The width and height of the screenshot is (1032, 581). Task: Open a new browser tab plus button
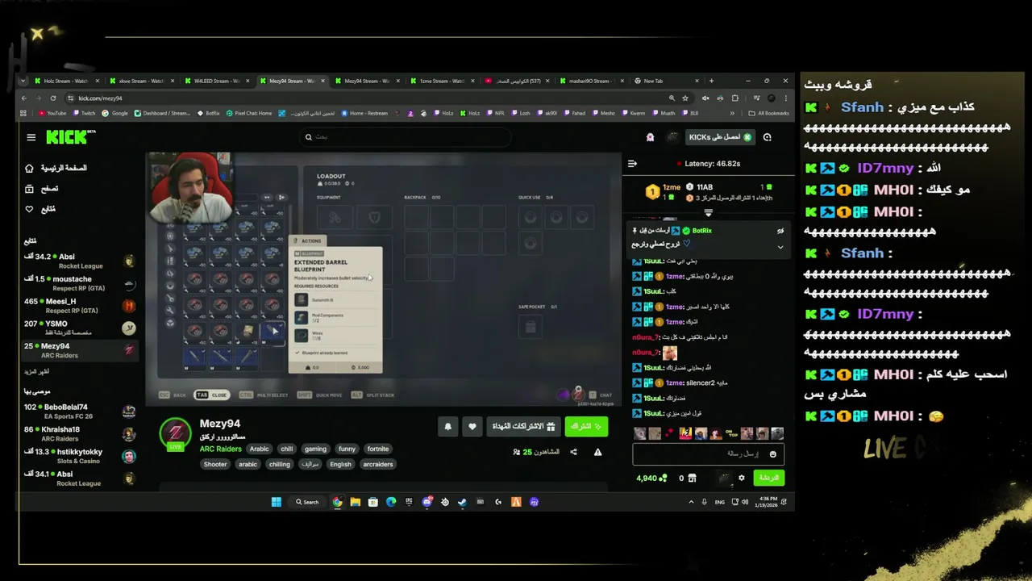pyautogui.click(x=711, y=81)
